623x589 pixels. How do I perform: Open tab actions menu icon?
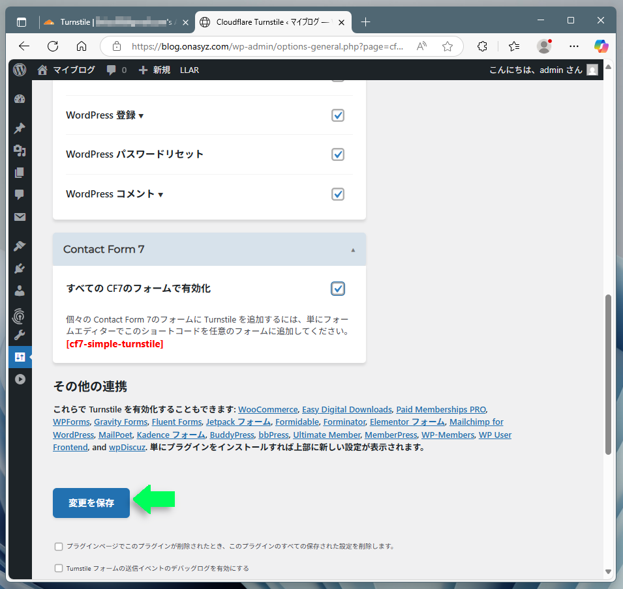(x=22, y=22)
